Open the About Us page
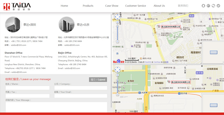The width and height of the screenshot is (224, 115). (x=159, y=6)
